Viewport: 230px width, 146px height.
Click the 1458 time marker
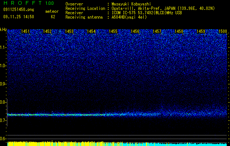(179, 31)
